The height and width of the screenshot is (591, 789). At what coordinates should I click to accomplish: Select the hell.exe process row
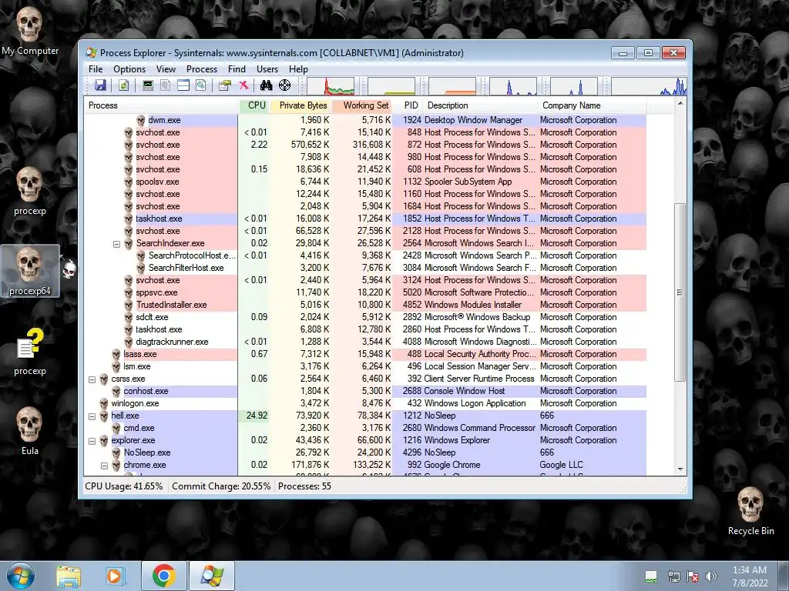coord(365,416)
